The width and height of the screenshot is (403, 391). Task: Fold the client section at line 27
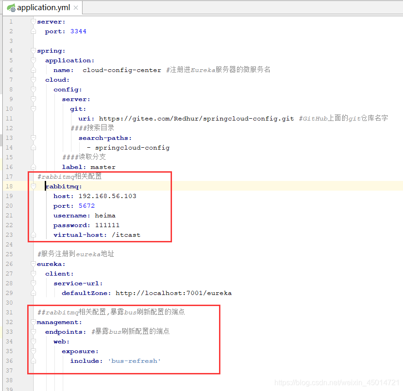point(33,274)
